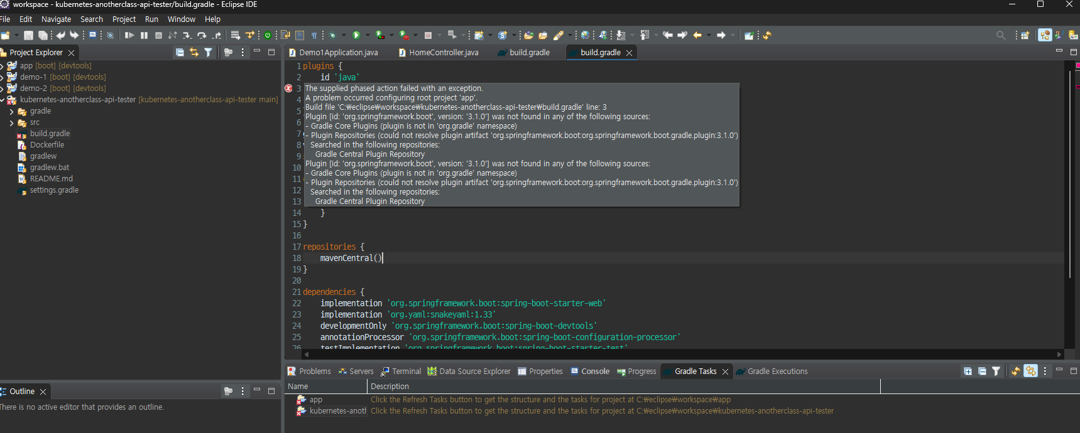
Task: Switch to HomeController.java tab
Action: 439,53
